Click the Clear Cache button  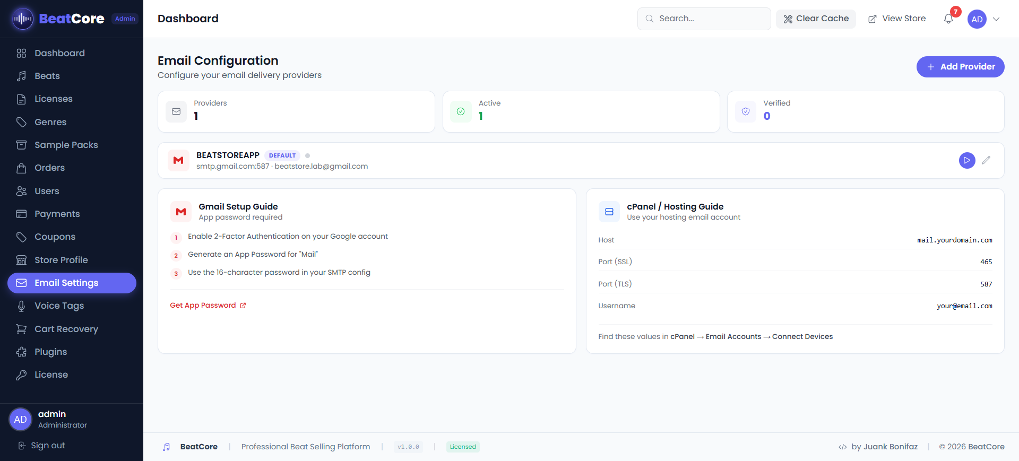tap(816, 19)
